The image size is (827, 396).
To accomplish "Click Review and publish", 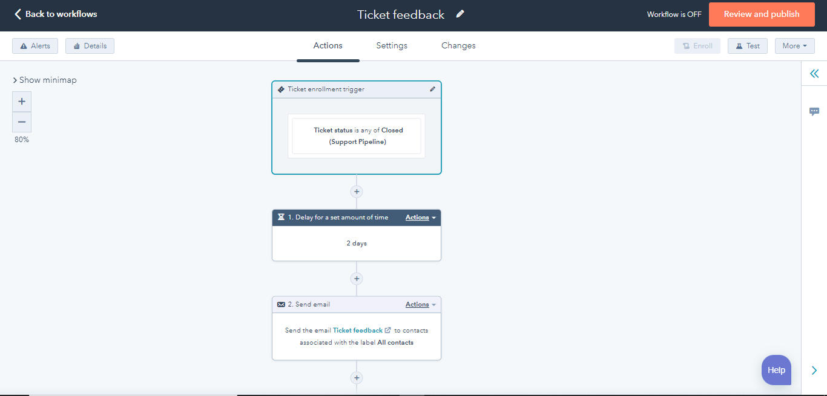I will (x=761, y=14).
